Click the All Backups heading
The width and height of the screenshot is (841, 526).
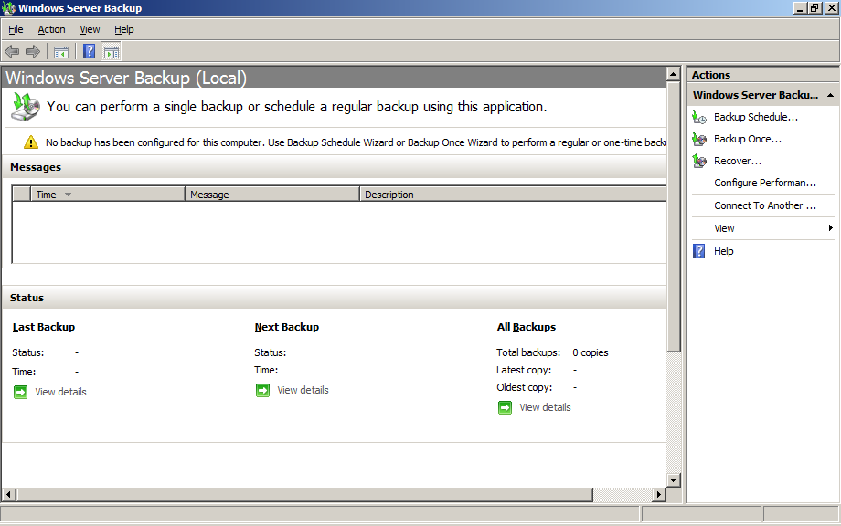(527, 327)
